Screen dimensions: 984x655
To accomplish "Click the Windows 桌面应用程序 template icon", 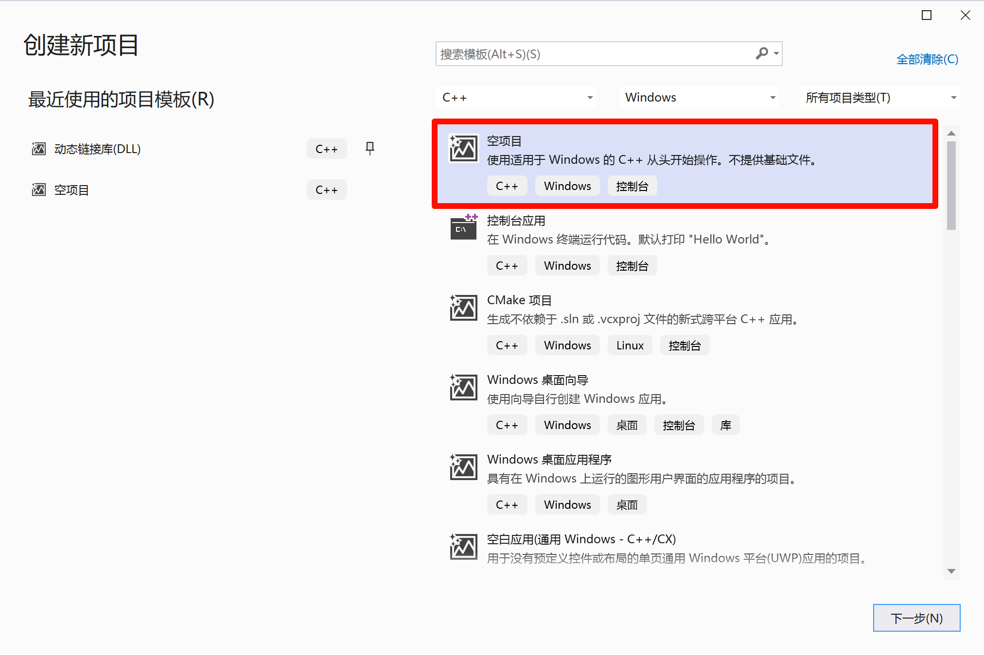I will pos(463,467).
